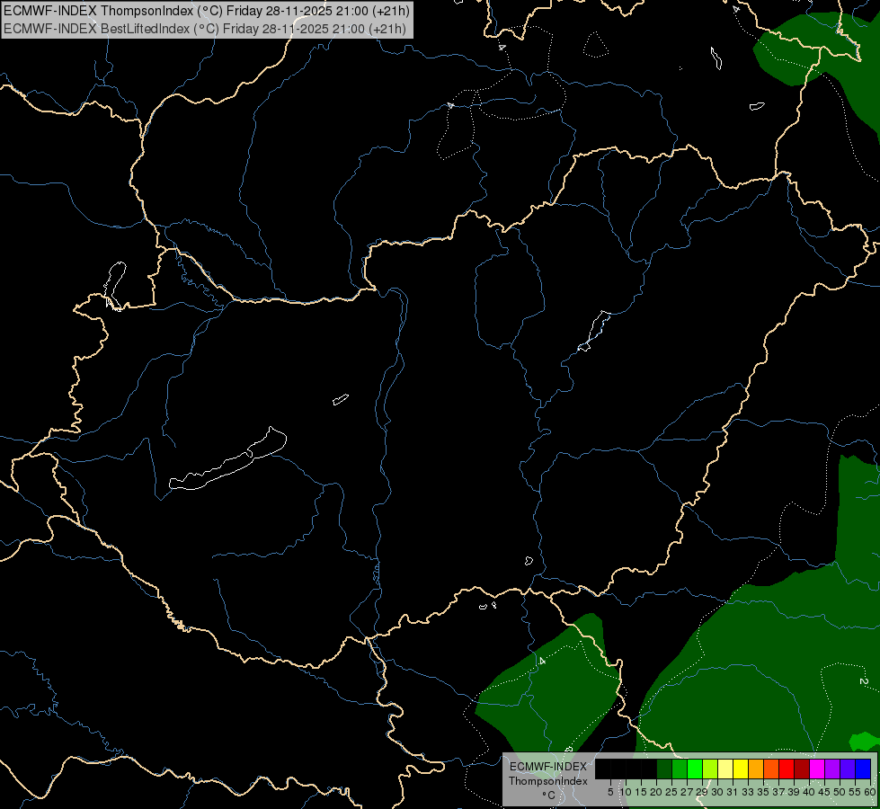Select the BestLiftedIndex title line
Image resolution: width=880 pixels, height=809 pixels.
tap(205, 29)
